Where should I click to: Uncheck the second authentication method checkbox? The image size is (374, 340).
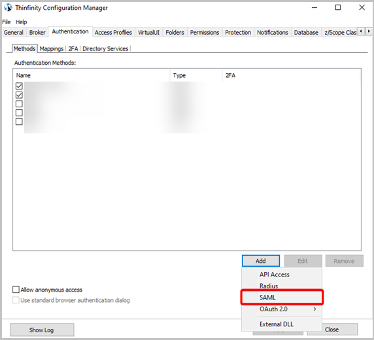pyautogui.click(x=19, y=95)
